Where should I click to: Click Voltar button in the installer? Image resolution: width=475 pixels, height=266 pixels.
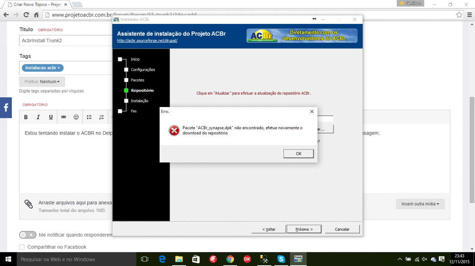tap(269, 229)
